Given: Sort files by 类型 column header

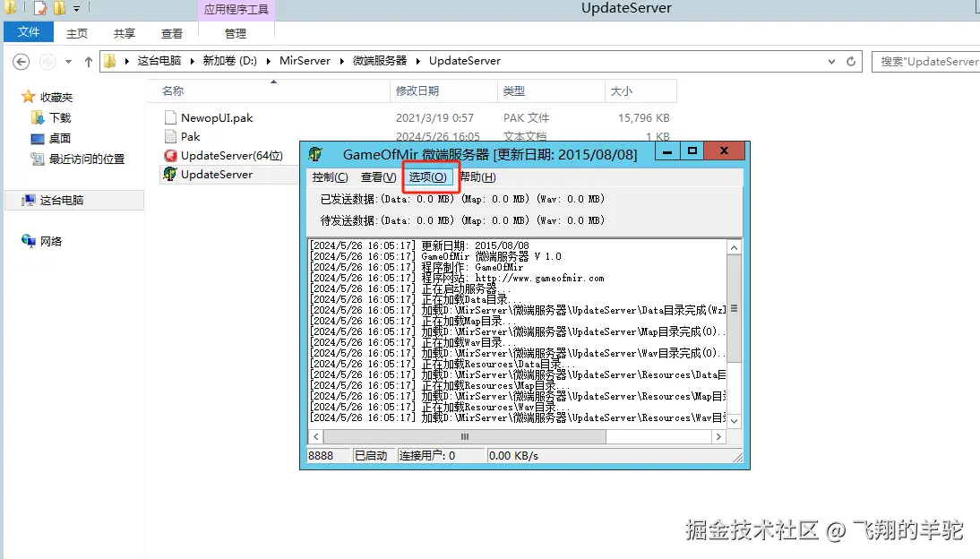Looking at the screenshot, I should [x=551, y=91].
